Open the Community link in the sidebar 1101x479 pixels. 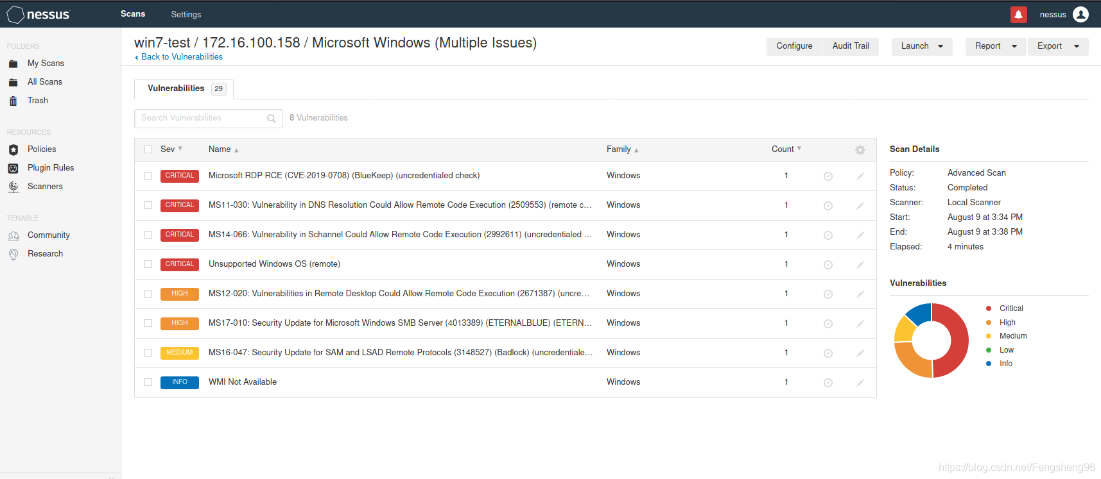(49, 235)
